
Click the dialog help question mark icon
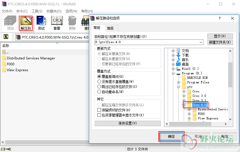click(x=220, y=18)
